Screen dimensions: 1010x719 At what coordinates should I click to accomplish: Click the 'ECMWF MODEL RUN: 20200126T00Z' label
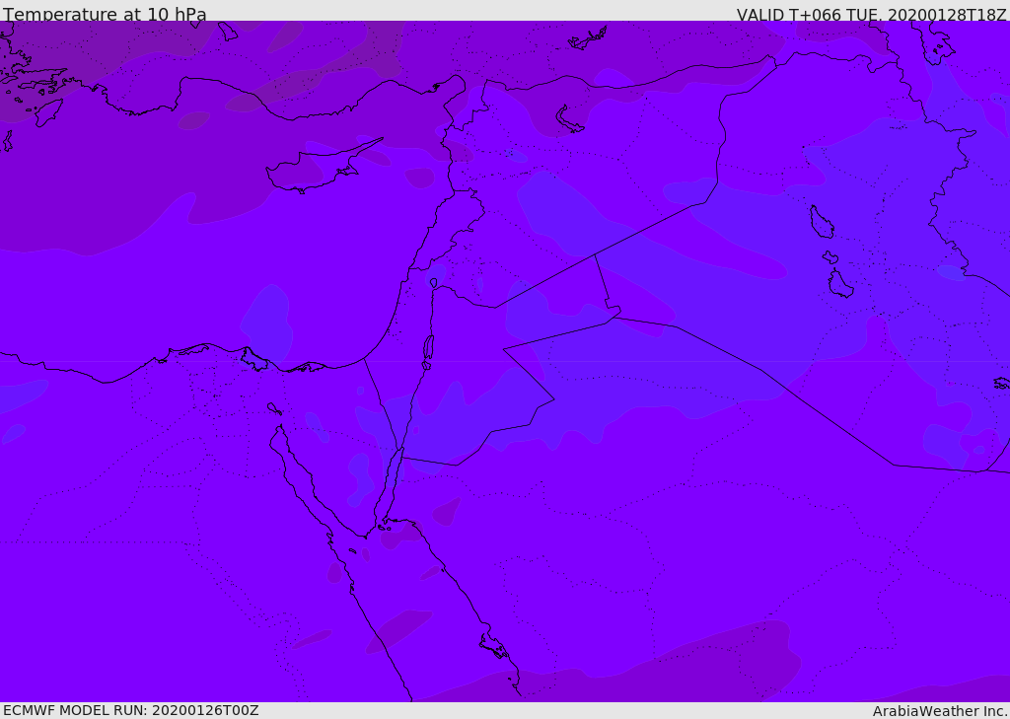click(131, 711)
